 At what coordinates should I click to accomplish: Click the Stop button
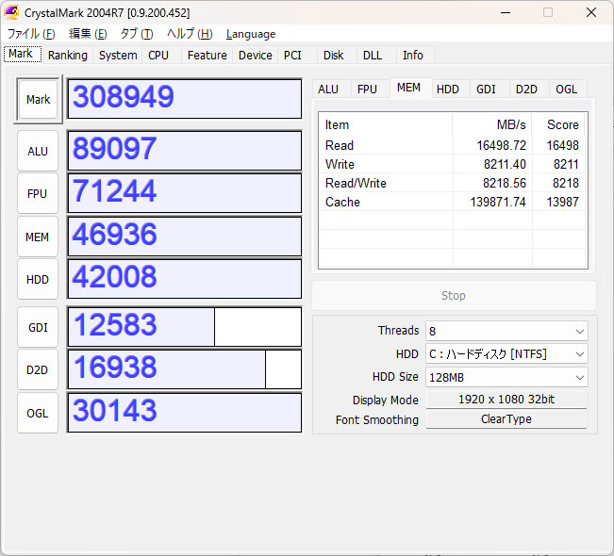click(x=454, y=295)
